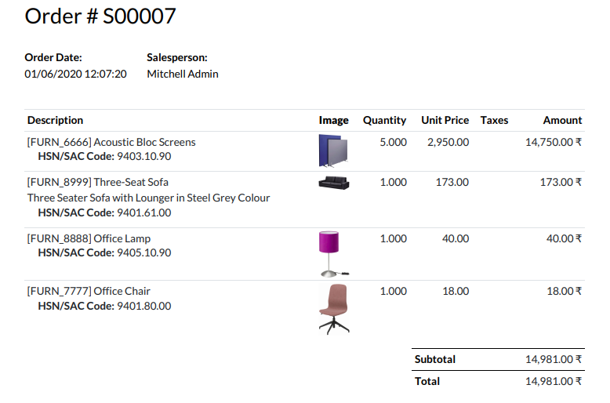Click the Unit Price column header

445,120
